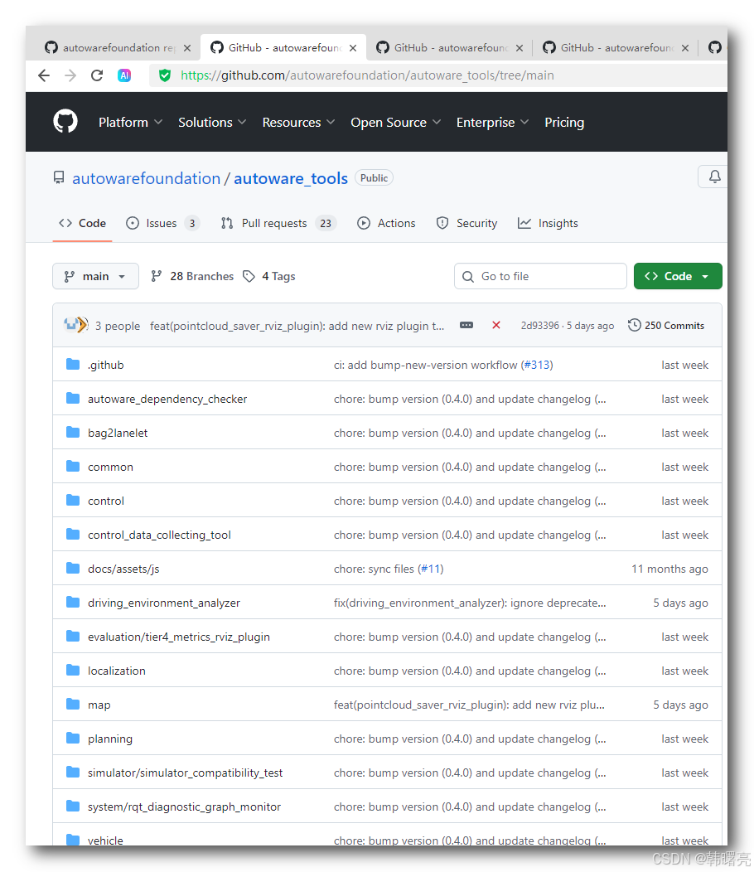Viewport: 754px width, 872px height.
Task: Expand the Open Source menu
Action: click(395, 123)
